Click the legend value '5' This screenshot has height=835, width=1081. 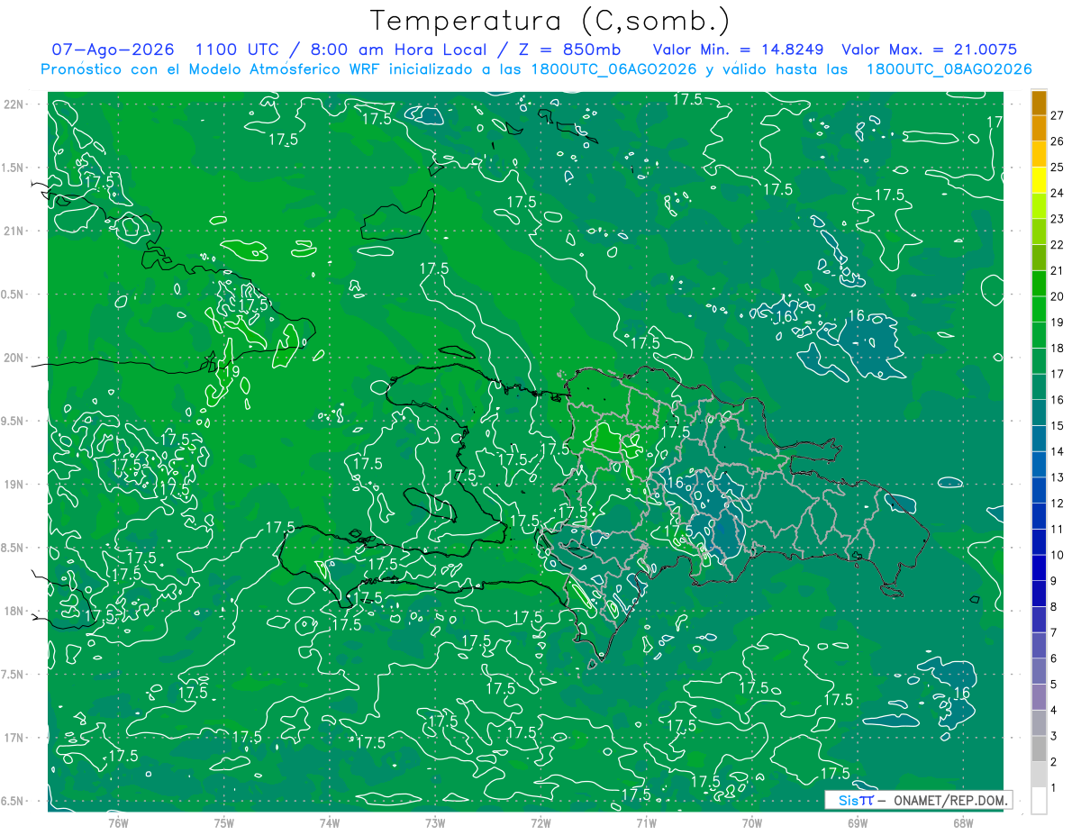(x=1054, y=685)
